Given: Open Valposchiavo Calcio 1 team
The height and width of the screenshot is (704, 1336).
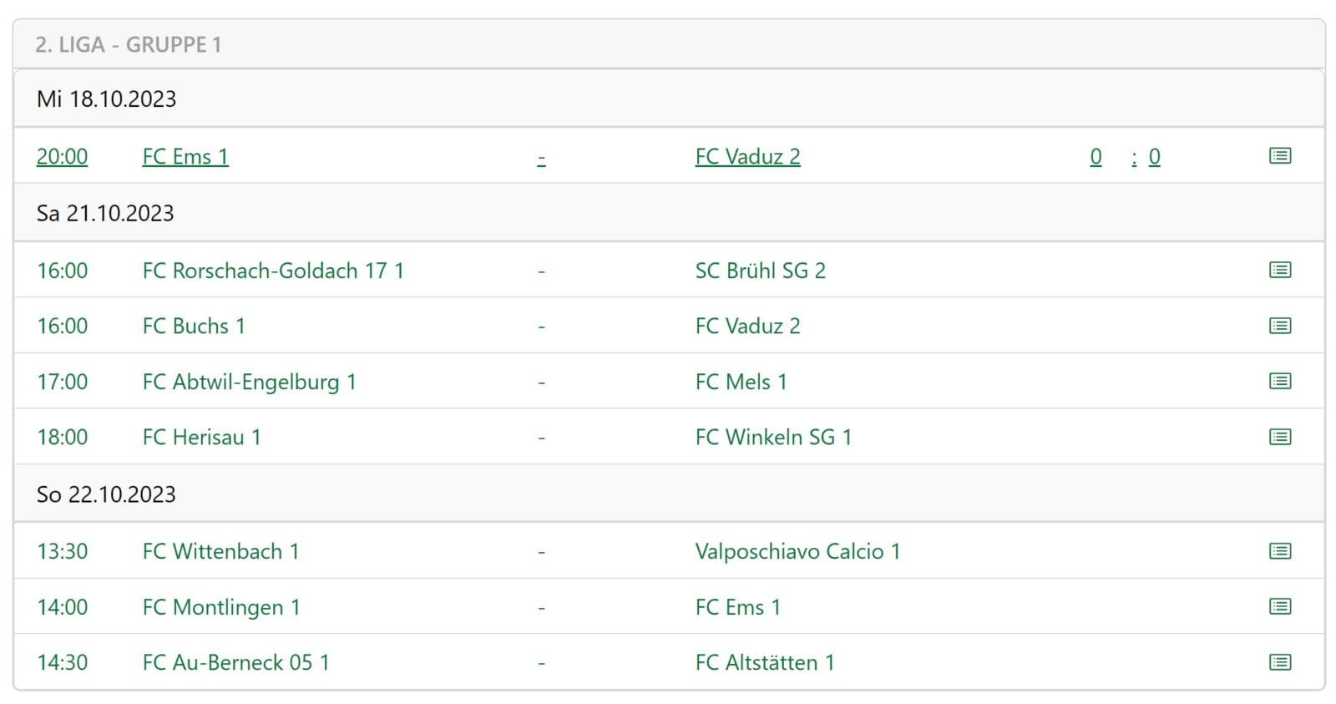Looking at the screenshot, I should [797, 551].
